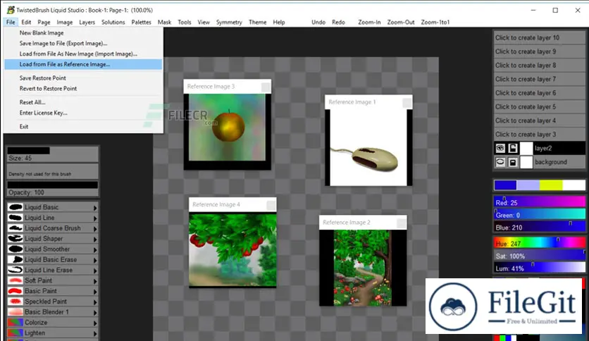Viewport: 589px width, 341px height.
Task: Toggle visibility eye of background layer
Action: (x=500, y=162)
